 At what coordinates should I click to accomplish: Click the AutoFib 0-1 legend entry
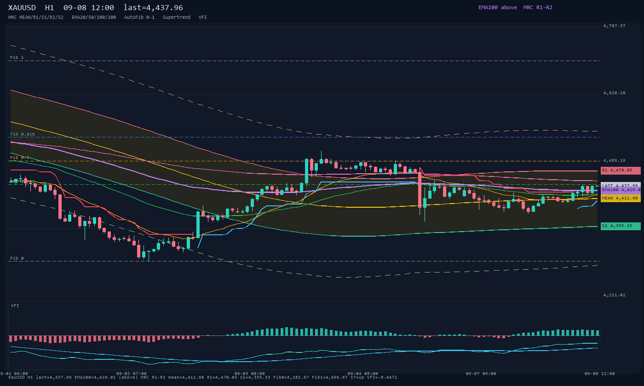pyautogui.click(x=139, y=17)
